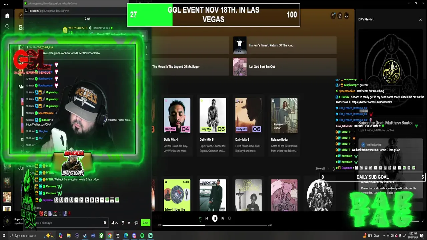Open Spotify notifications bell

(333, 16)
